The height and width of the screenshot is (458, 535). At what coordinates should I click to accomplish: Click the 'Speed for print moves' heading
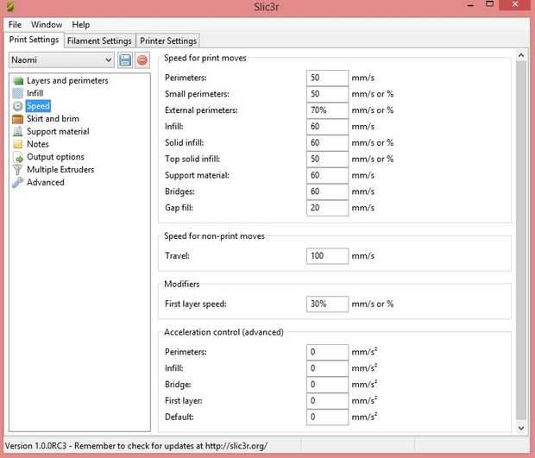click(x=205, y=58)
